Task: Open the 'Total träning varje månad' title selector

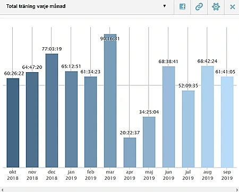Action: (36, 6)
